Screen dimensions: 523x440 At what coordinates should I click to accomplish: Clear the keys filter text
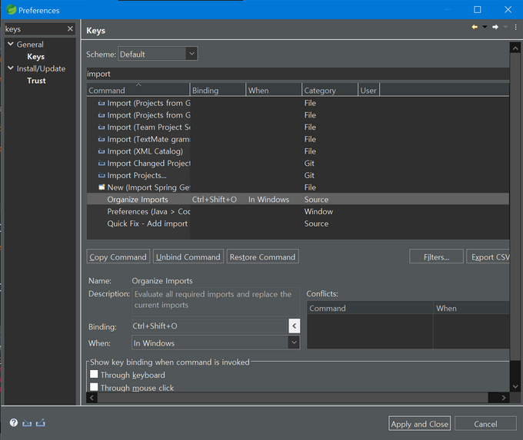tap(70, 29)
